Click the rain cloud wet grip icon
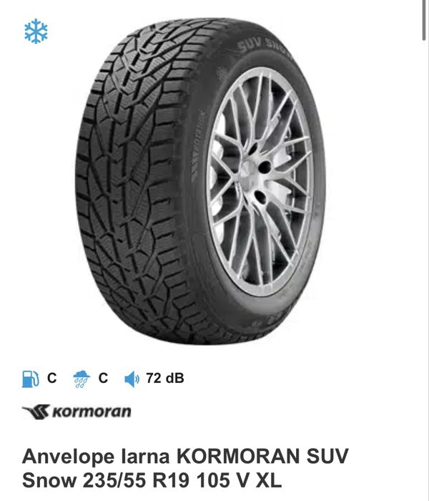The height and width of the screenshot is (501, 429). click(82, 379)
